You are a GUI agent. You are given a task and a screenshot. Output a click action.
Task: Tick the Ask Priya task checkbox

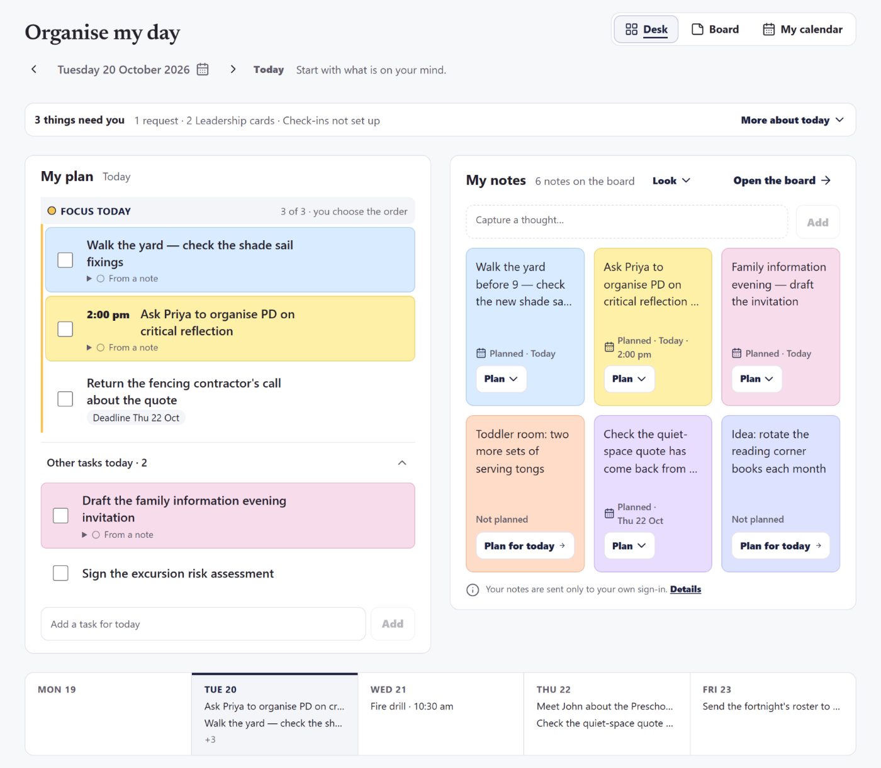click(65, 329)
